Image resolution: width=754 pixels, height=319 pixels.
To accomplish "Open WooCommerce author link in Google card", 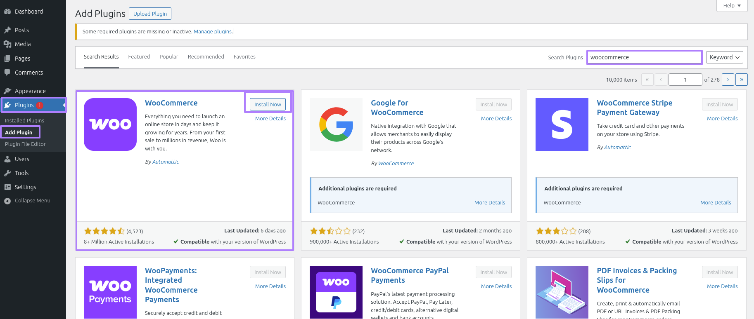I will coord(396,164).
